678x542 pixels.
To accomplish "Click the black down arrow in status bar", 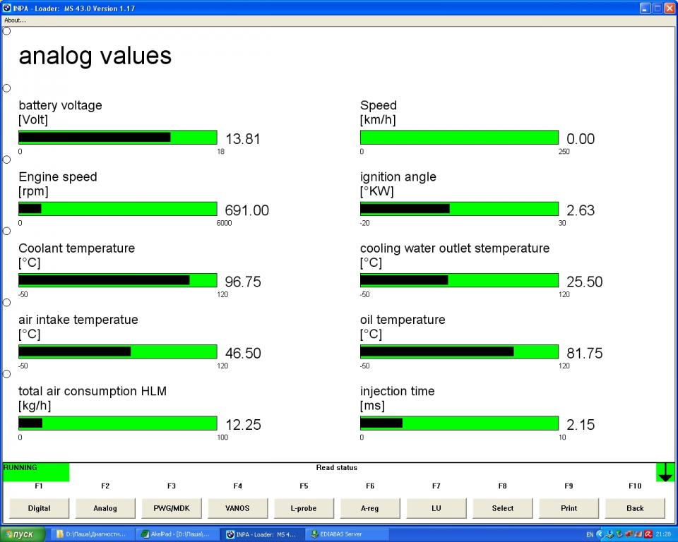I will (665, 472).
